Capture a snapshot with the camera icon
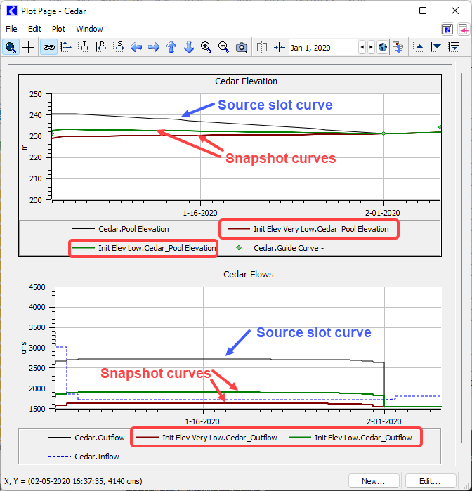 [242, 47]
